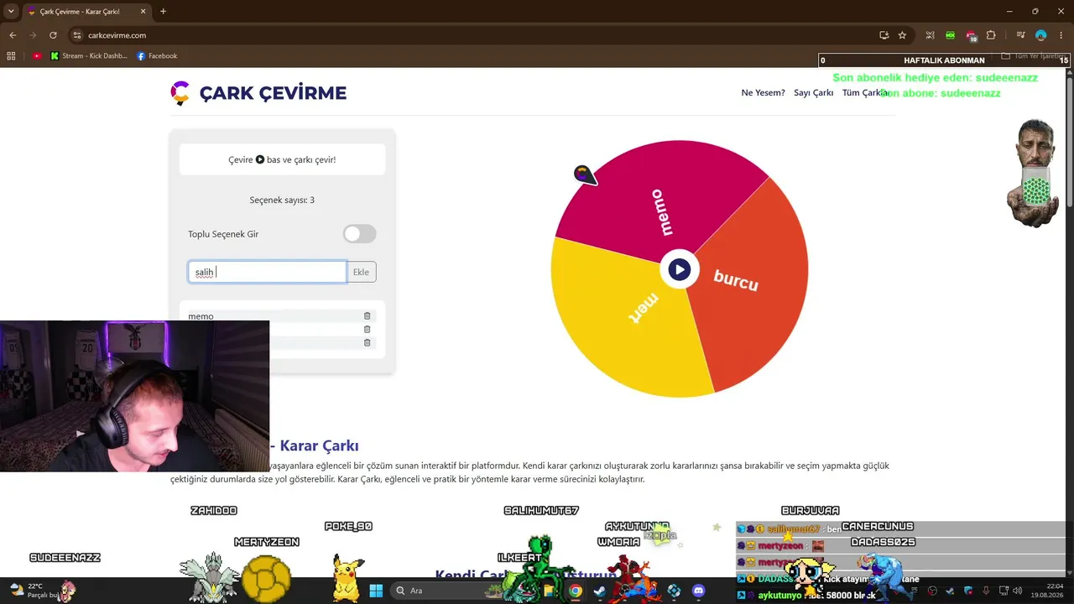Open the scissors-shaped extension icon

930,35
